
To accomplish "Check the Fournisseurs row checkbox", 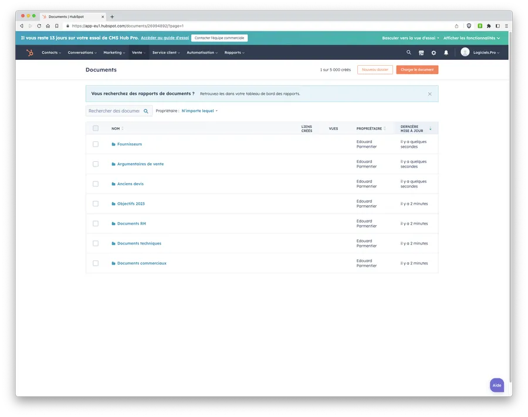I will tap(96, 144).
